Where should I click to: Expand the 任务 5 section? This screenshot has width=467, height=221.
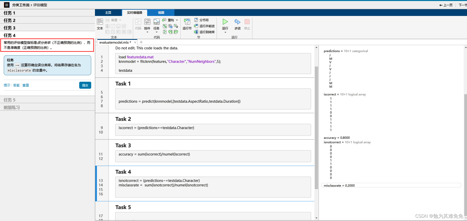coord(47,100)
